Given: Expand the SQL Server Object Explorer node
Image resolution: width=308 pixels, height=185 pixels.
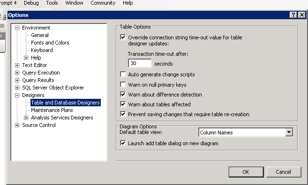Looking at the screenshot, I should [17, 88].
